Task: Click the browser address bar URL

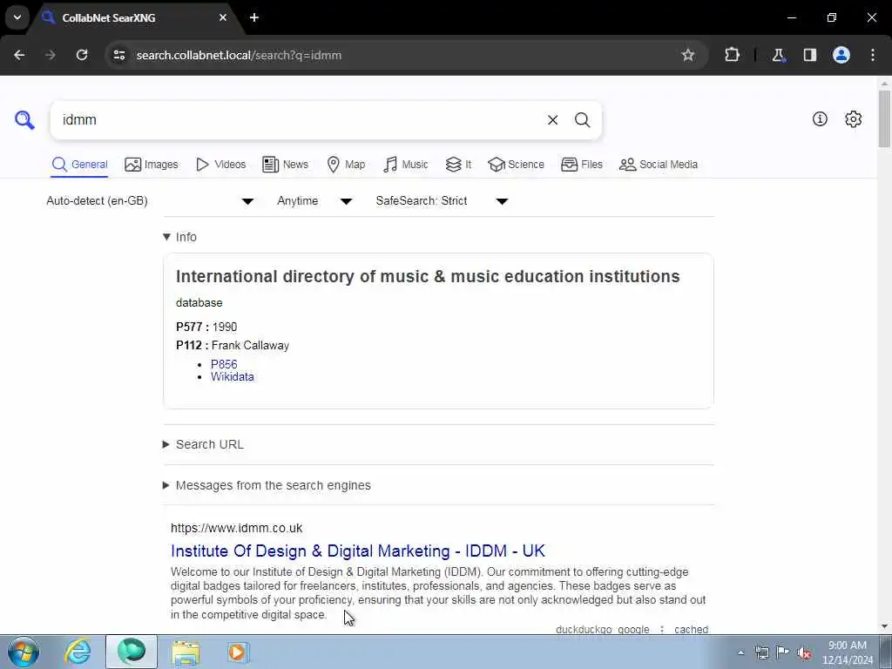Action: click(x=239, y=55)
